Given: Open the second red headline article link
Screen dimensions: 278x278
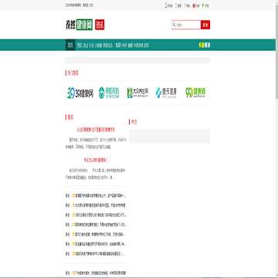Looking at the screenshot, I should pyautogui.click(x=96, y=160).
